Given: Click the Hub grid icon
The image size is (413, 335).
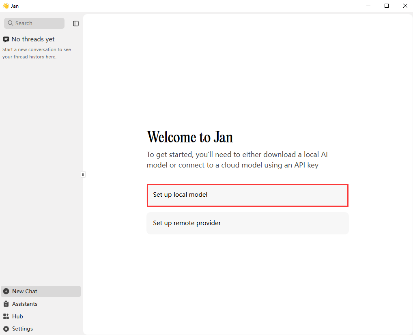Looking at the screenshot, I should click(6, 316).
